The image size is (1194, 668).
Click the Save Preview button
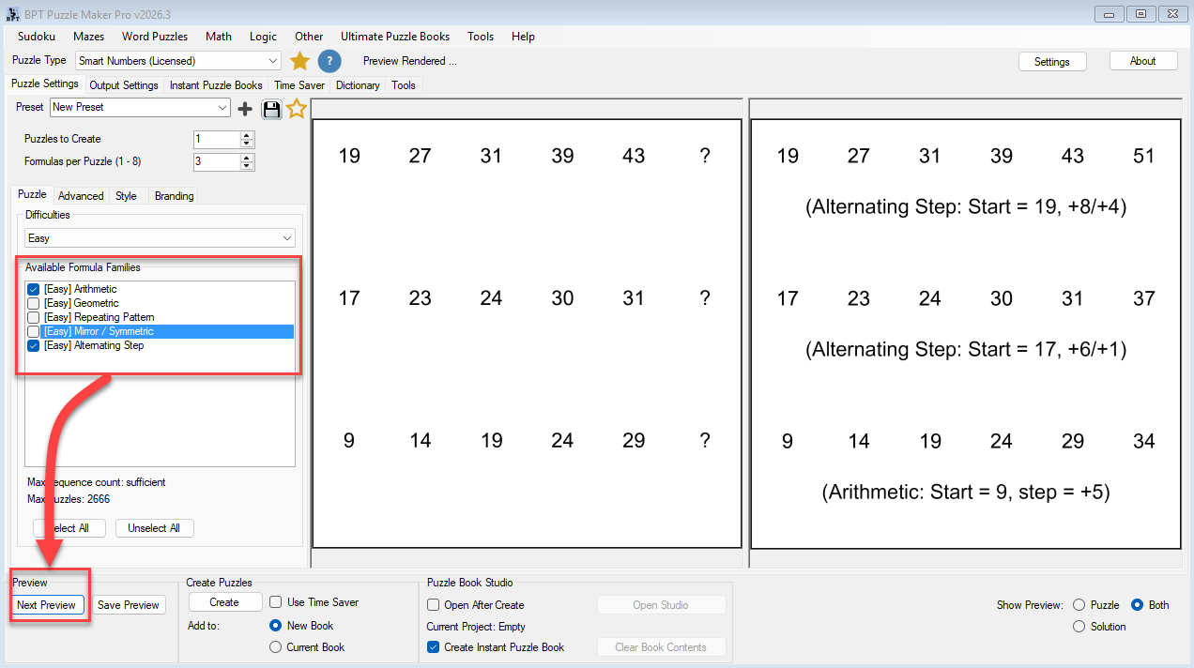129,605
